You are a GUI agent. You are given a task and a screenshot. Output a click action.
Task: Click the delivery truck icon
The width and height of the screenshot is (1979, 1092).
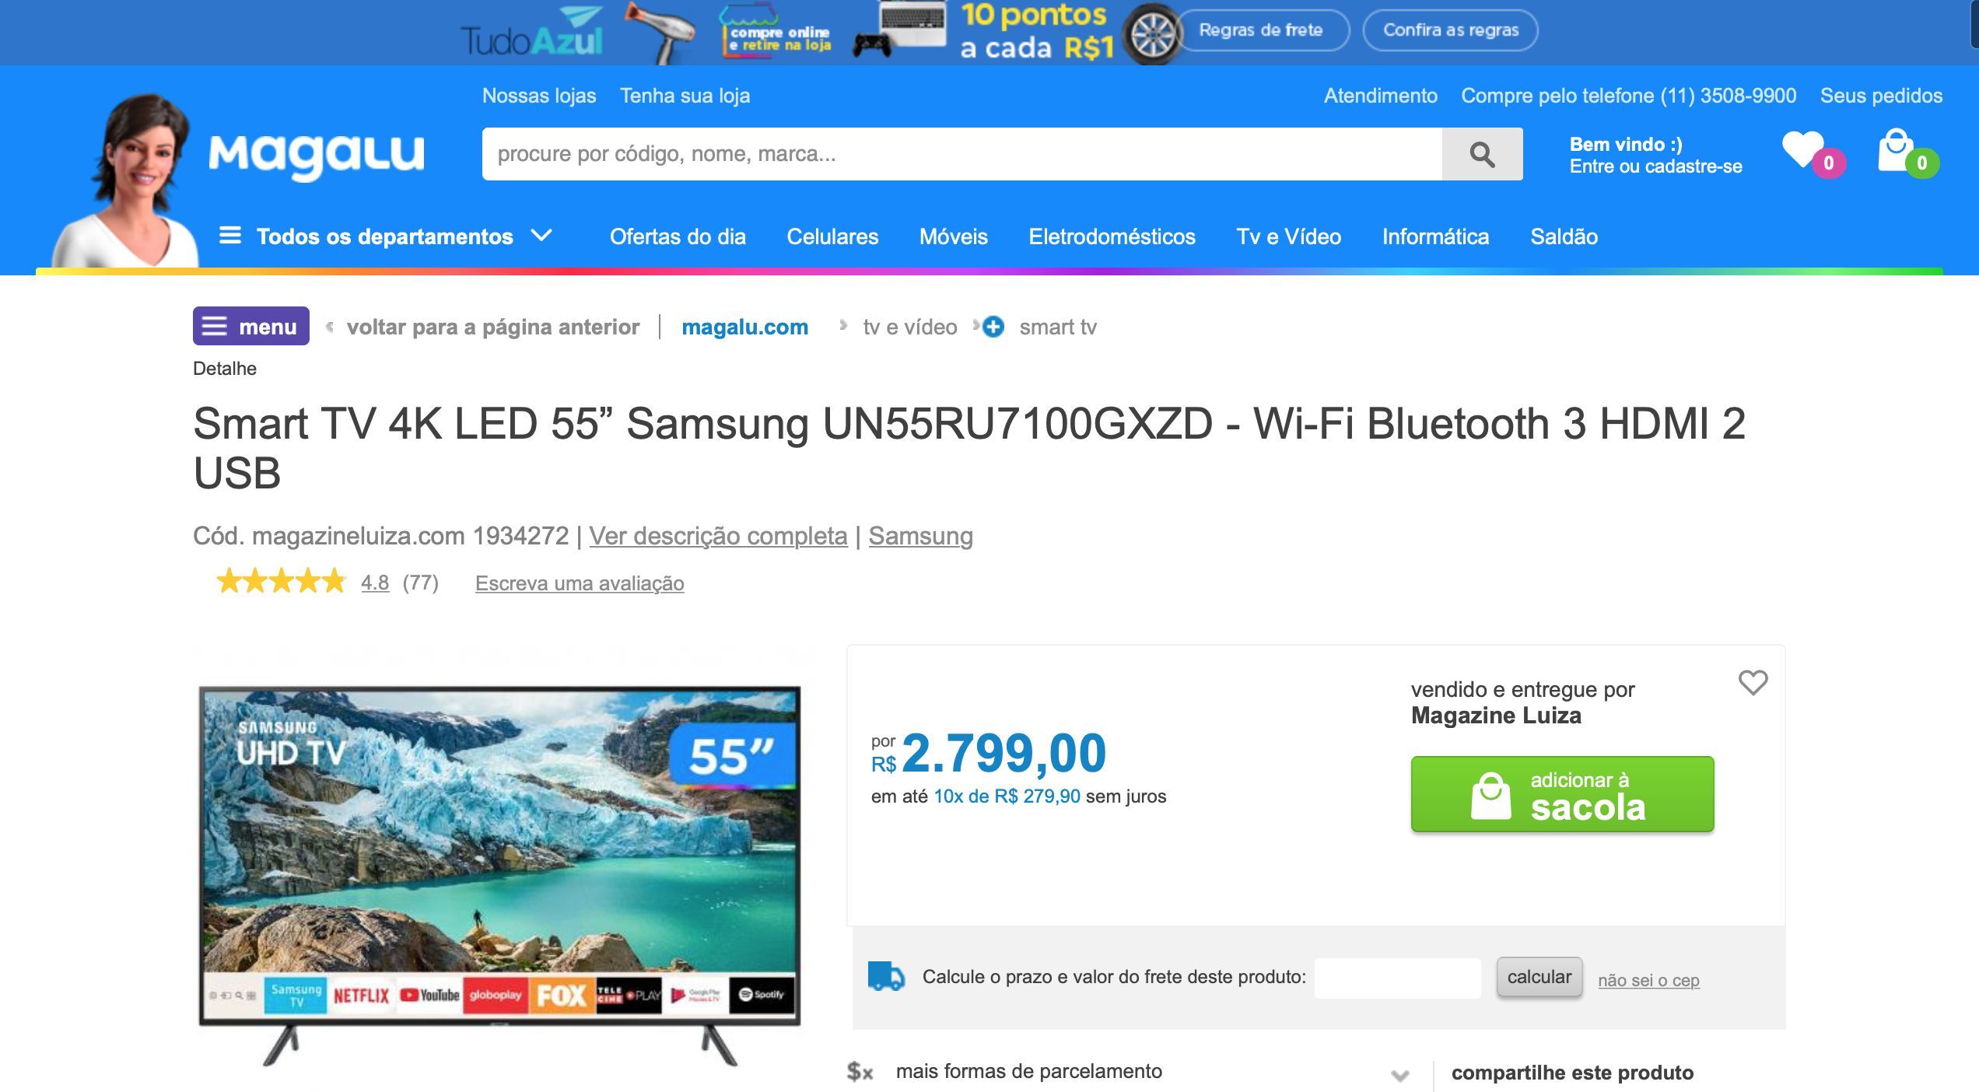click(886, 976)
